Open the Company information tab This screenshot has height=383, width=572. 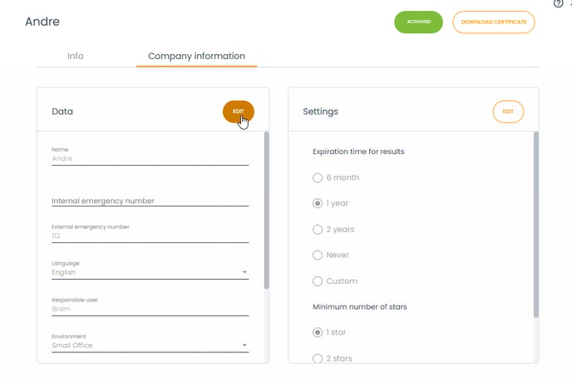click(196, 57)
